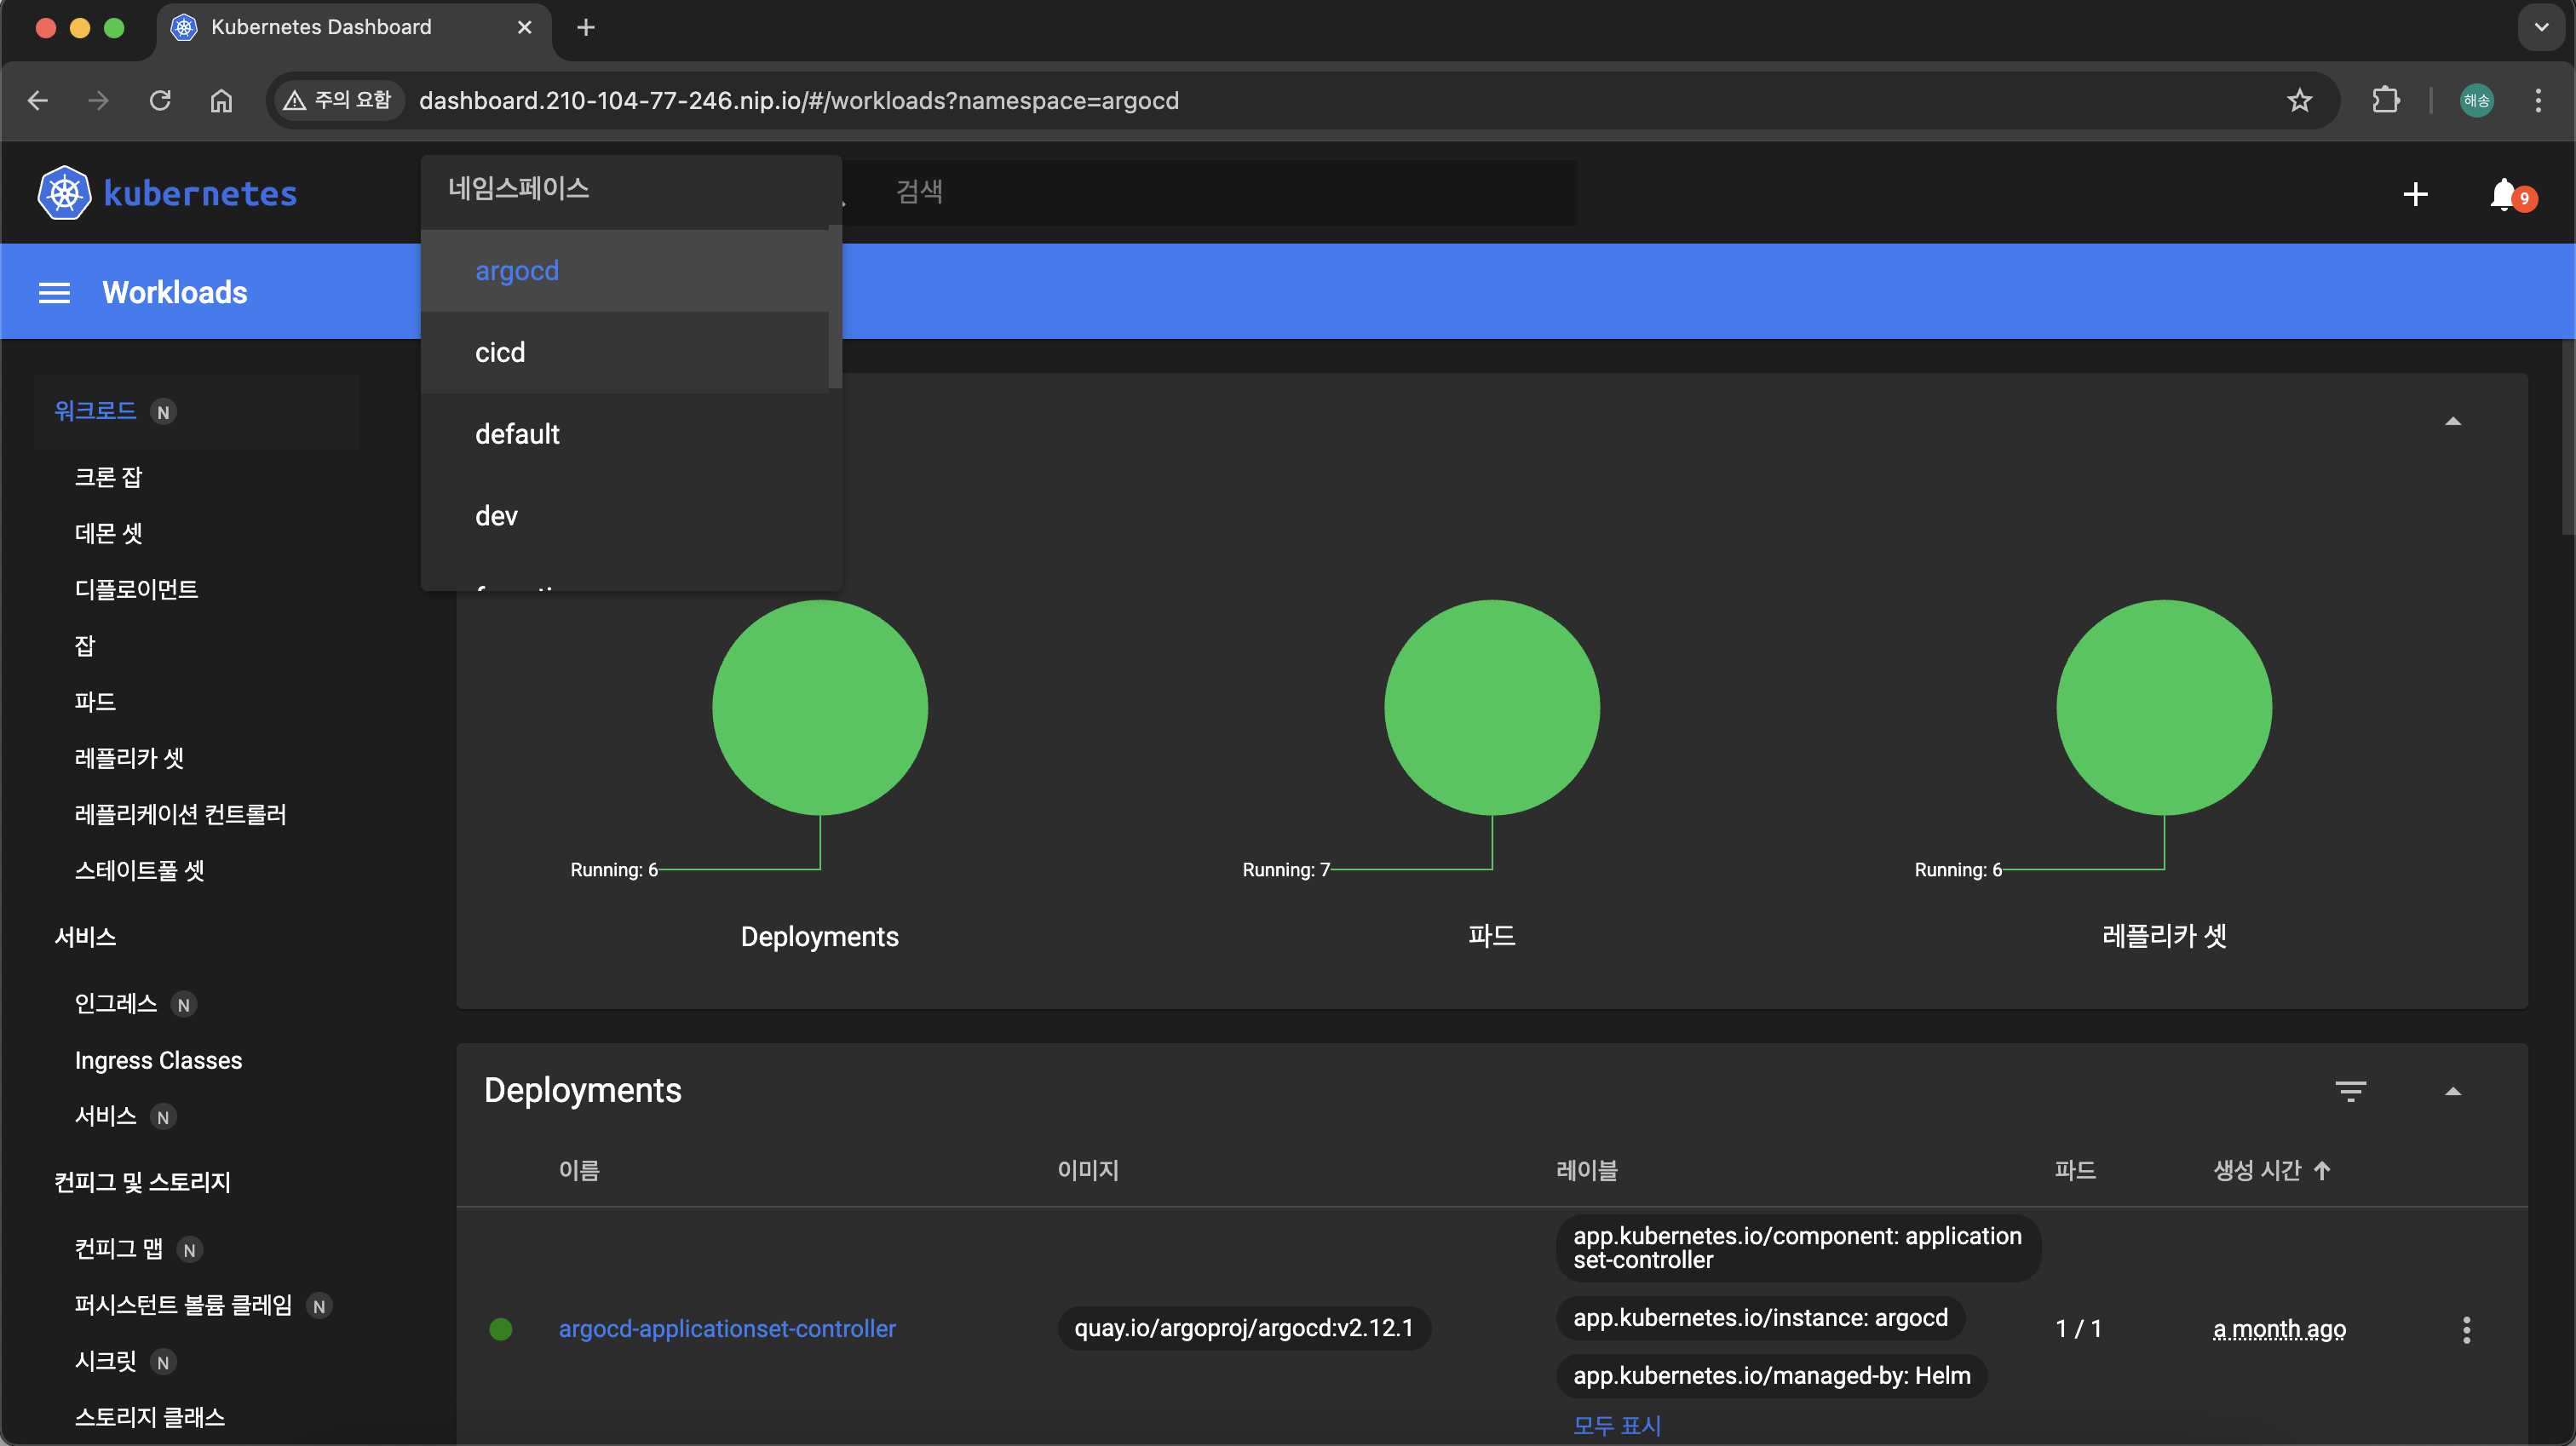This screenshot has width=2576, height=1446.
Task: Click the plus create resource icon
Action: pyautogui.click(x=2415, y=194)
